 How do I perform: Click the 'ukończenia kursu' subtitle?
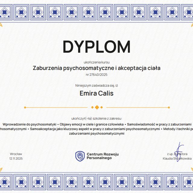(x=96, y=62)
